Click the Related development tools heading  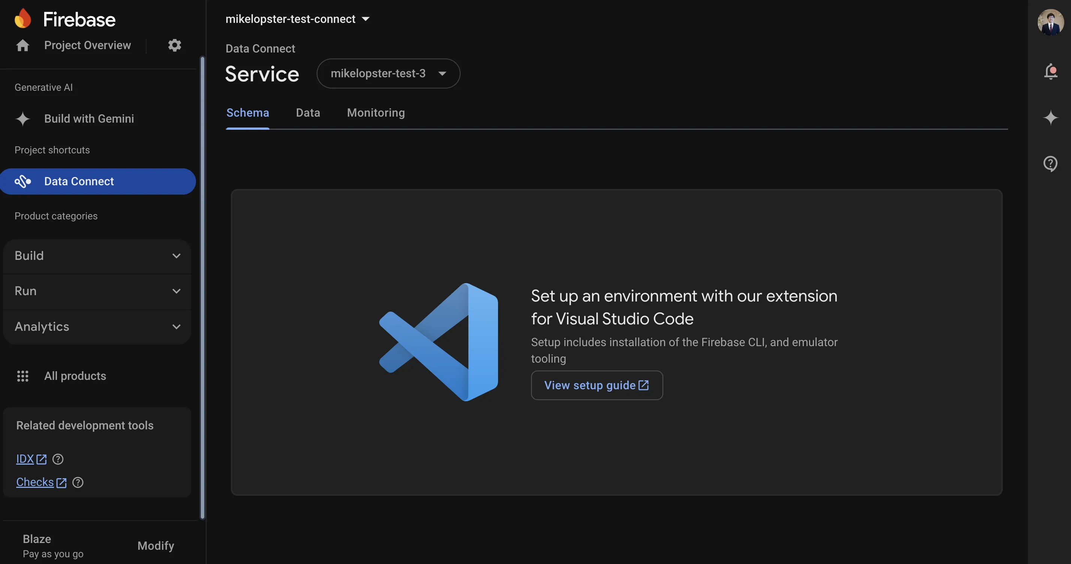85,426
